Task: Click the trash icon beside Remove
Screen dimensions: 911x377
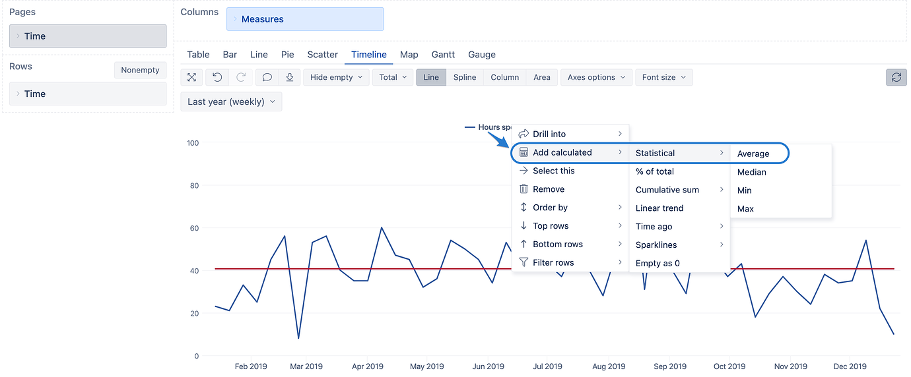Action: (523, 189)
